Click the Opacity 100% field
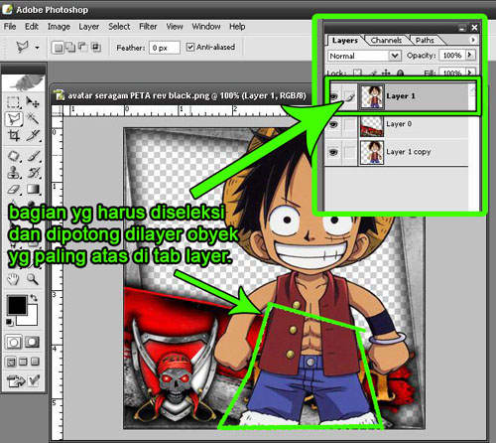The width and height of the screenshot is (496, 443). coord(452,56)
